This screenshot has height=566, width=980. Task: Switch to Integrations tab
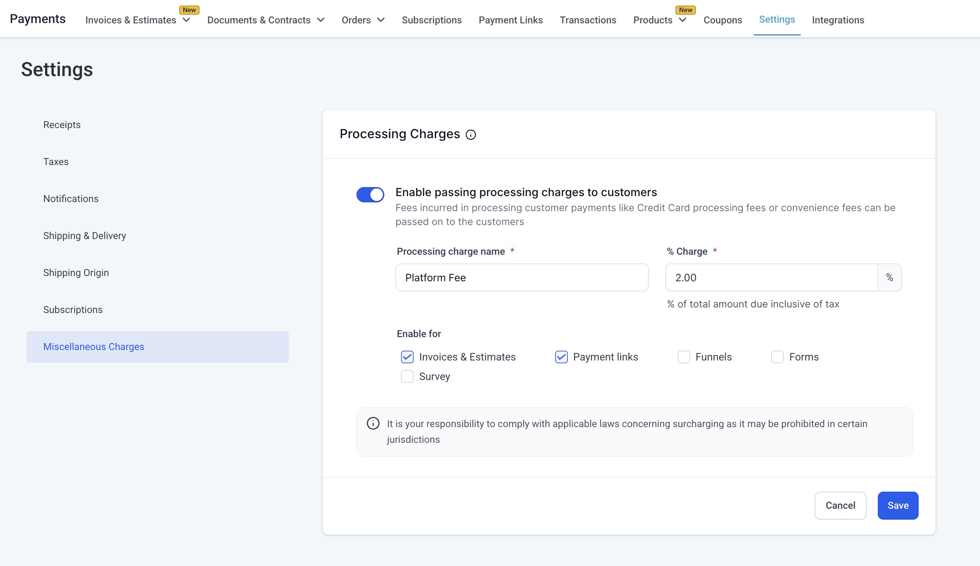838,20
